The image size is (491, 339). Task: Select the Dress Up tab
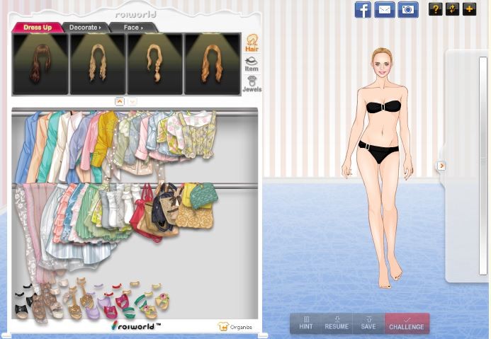37,28
